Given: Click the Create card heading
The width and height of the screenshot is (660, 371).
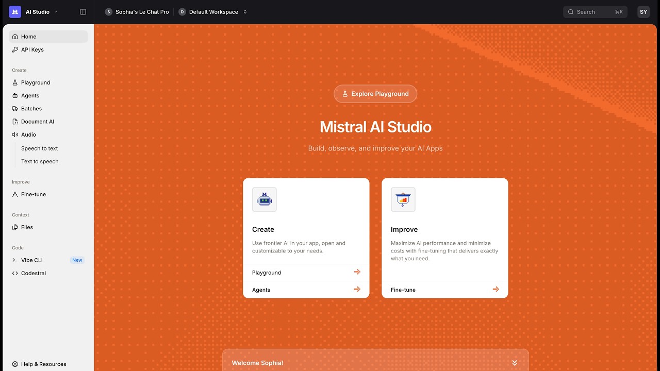Looking at the screenshot, I should pyautogui.click(x=263, y=229).
